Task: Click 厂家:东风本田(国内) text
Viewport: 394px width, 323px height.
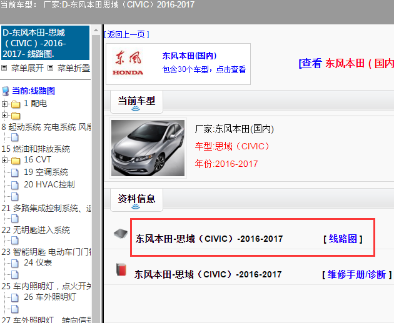Action: 234,129
